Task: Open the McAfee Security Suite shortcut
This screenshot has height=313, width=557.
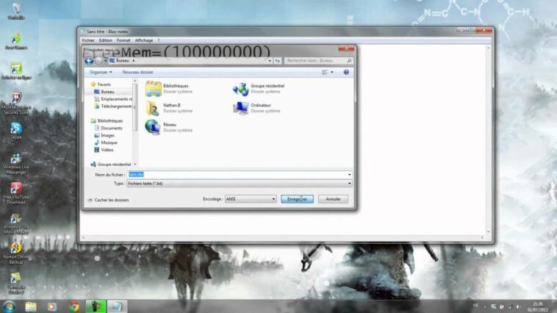Action: click(16, 104)
